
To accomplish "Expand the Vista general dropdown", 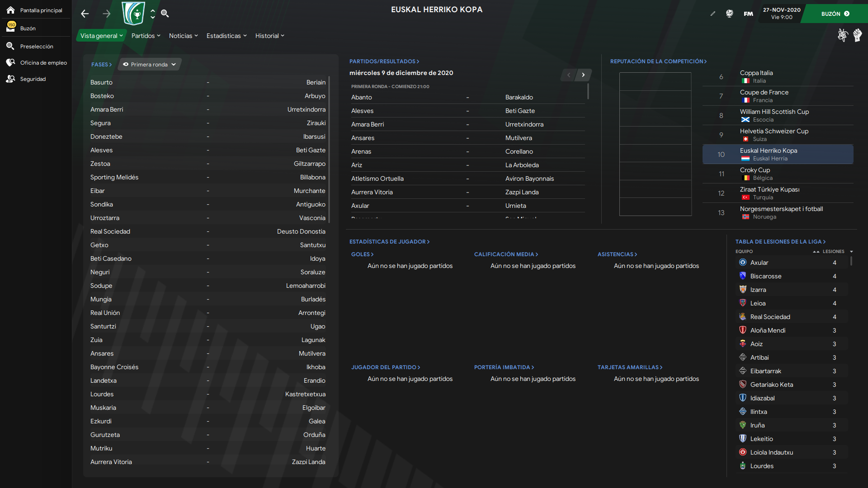I will click(102, 36).
